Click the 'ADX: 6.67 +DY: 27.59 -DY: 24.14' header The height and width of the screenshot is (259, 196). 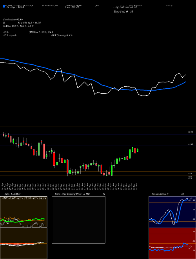click(24, 198)
